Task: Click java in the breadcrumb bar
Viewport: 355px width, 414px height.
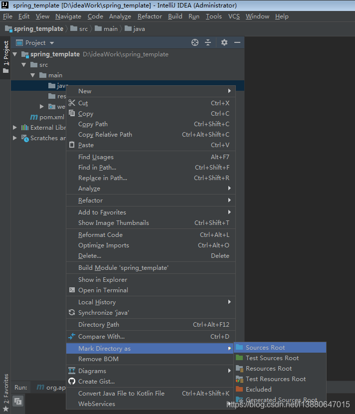Action: pyautogui.click(x=139, y=29)
